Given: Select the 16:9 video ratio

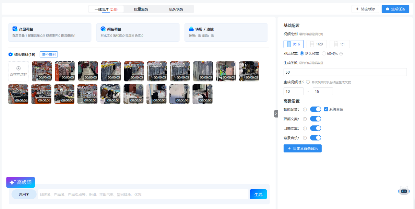Looking at the screenshot, I should 316,44.
